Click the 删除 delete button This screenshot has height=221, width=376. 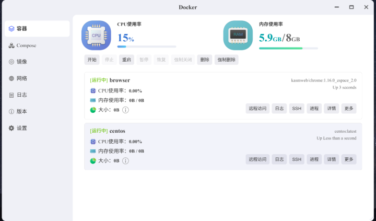205,60
